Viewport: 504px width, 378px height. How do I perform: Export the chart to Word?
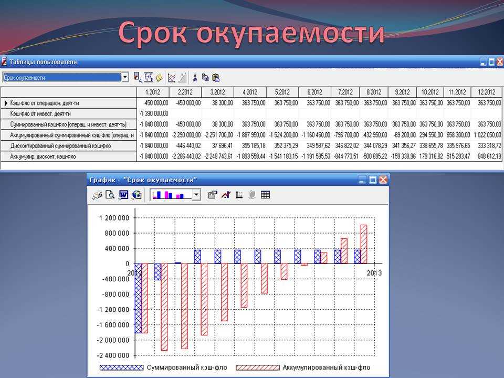point(123,195)
